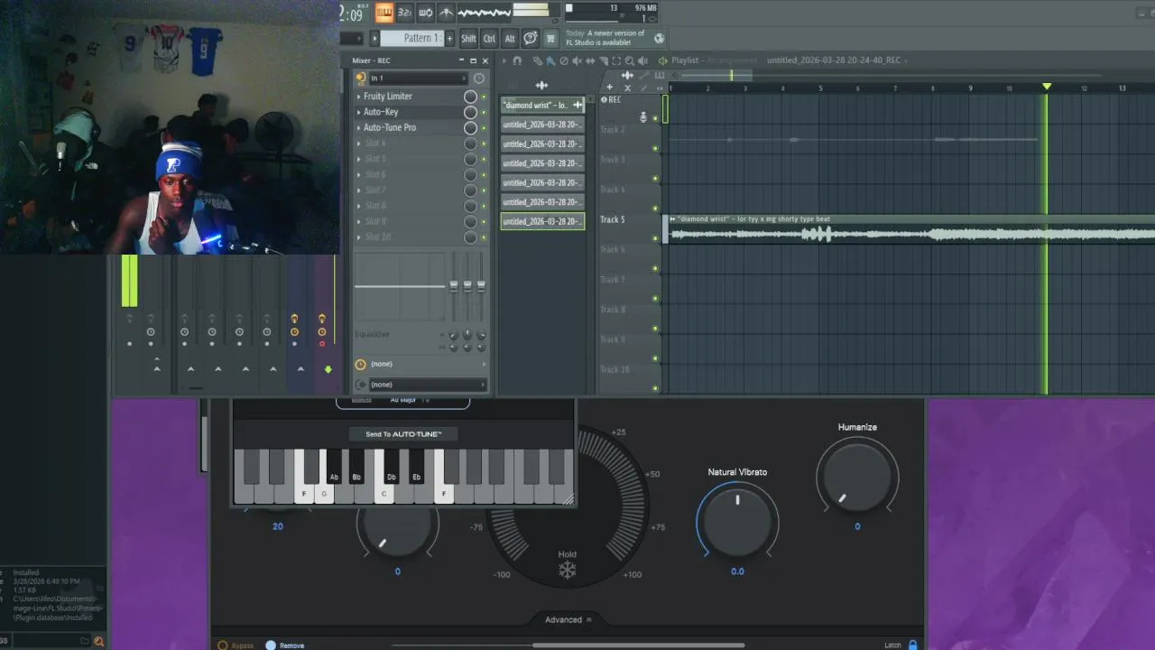Toggle Slot 4 enable LED in Mixer

point(483,144)
